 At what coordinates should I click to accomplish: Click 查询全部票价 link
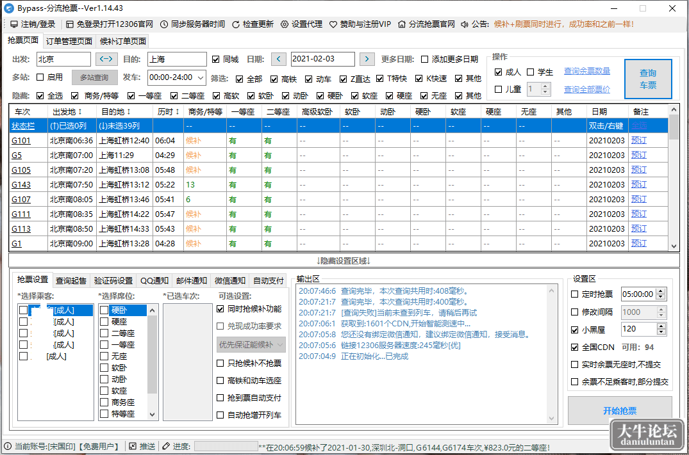click(x=587, y=90)
